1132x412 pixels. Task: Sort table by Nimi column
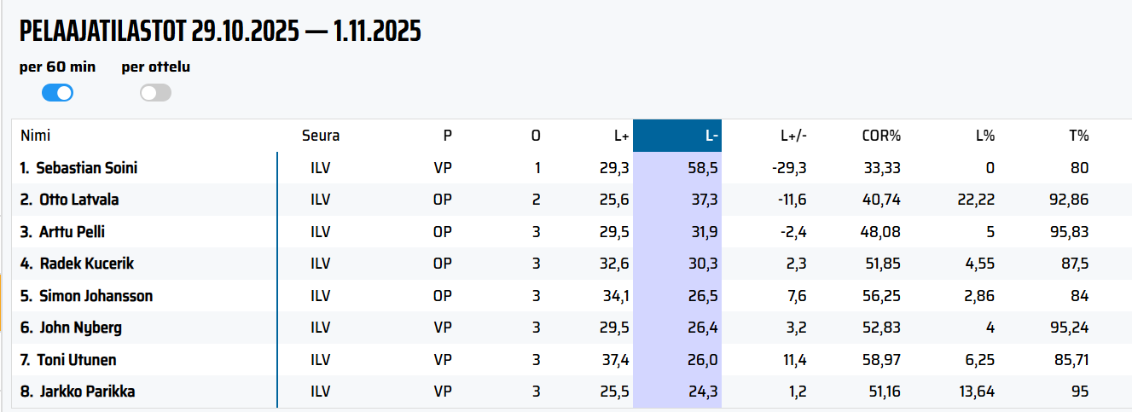point(36,136)
